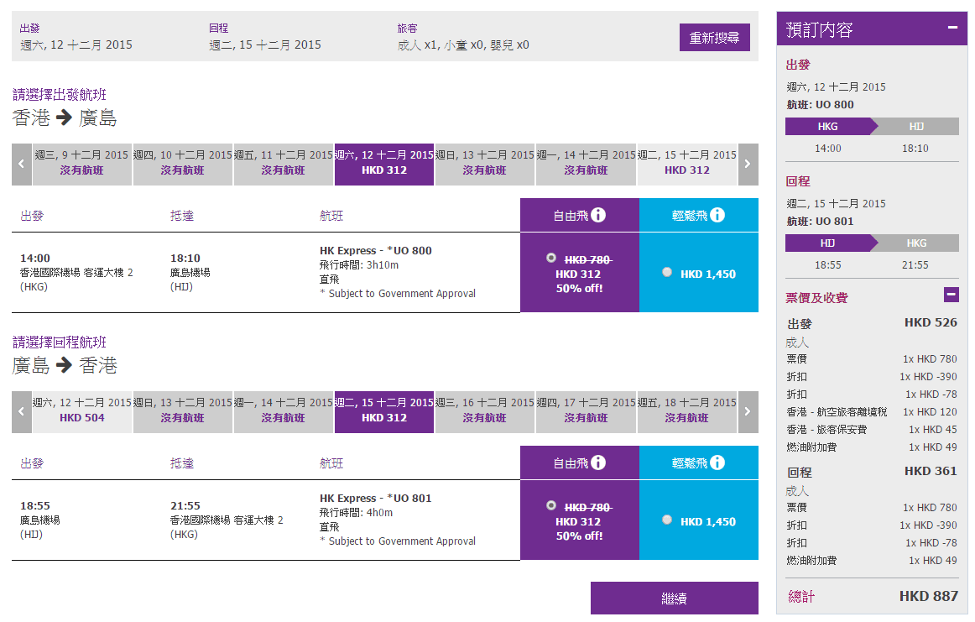Choose outbound date tab 週二 15 十二月
The height and width of the screenshot is (622, 975).
[687, 163]
